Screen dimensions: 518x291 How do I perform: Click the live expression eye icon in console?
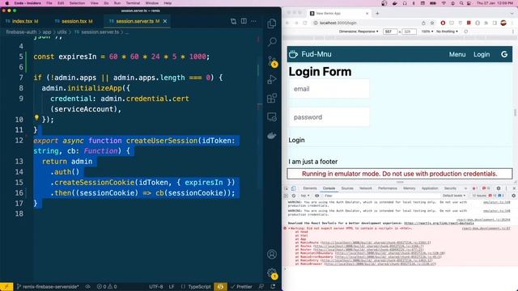coord(316,196)
